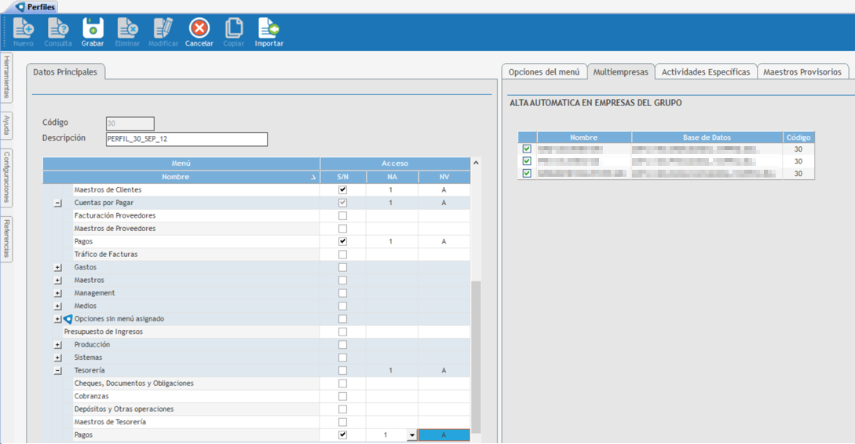Click the Modificar toolbar icon
855x444 pixels.
point(163,32)
